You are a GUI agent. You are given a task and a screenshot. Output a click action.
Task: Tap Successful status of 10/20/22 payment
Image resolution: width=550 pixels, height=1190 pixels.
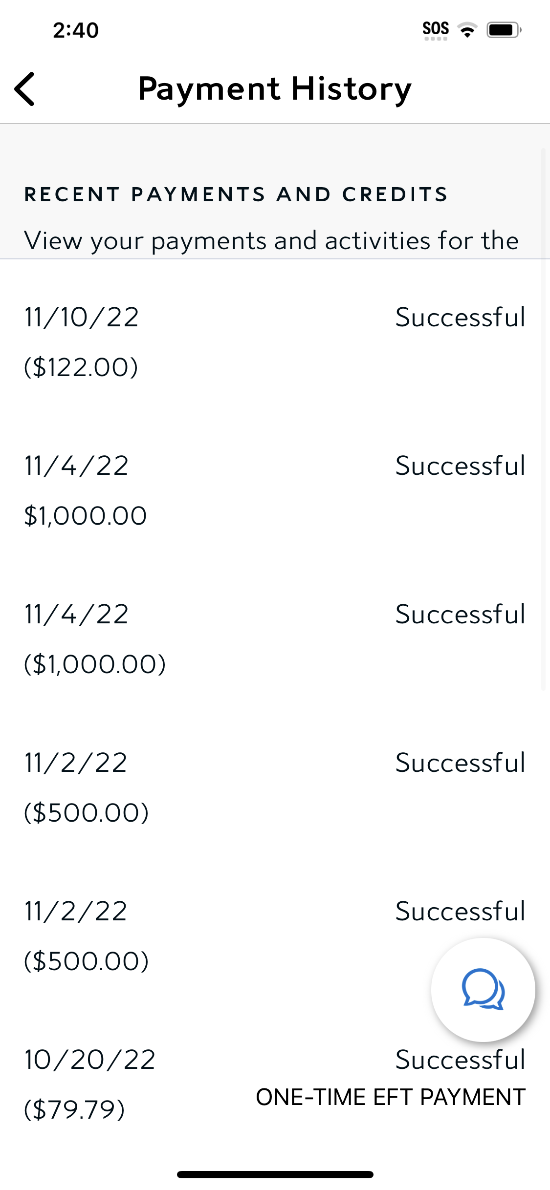pyautogui.click(x=460, y=1060)
